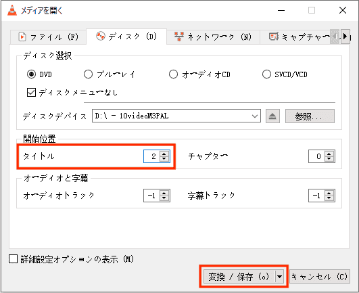Click the tab scroll right arrow
The width and height of the screenshot is (359, 293).
pyautogui.click(x=345, y=37)
